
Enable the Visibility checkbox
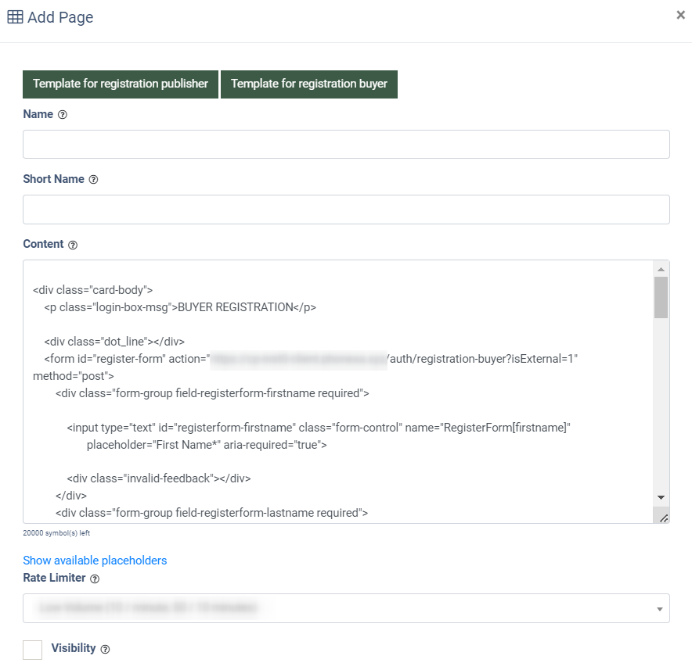pyautogui.click(x=32, y=650)
